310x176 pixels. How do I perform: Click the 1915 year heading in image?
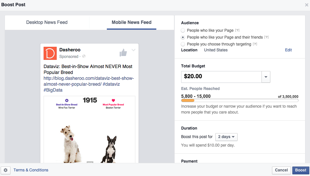(x=90, y=100)
